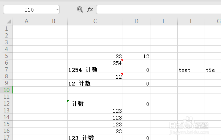This screenshot has width=221, height=140.
Task: Select row 12 header
Action: [x=6, y=104]
